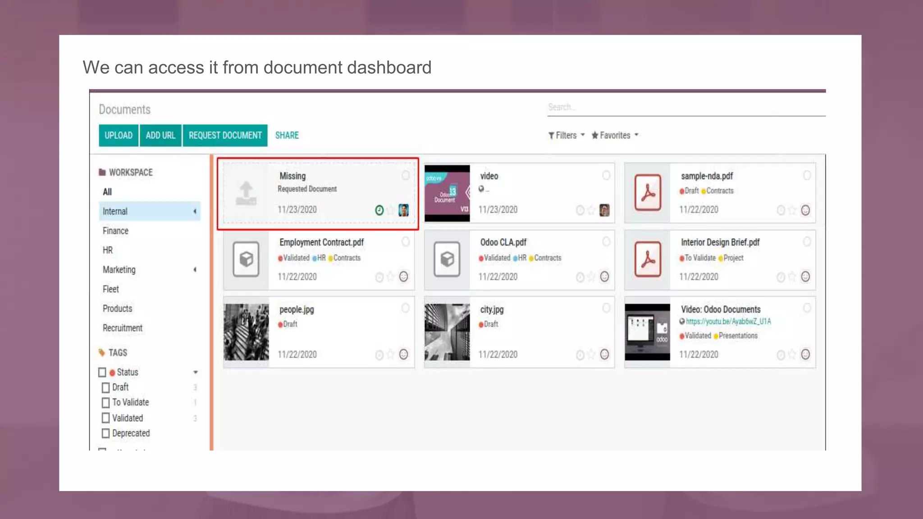Viewport: 923px width, 519px height.
Task: Enable the Validated tag filter checkbox
Action: 105,418
